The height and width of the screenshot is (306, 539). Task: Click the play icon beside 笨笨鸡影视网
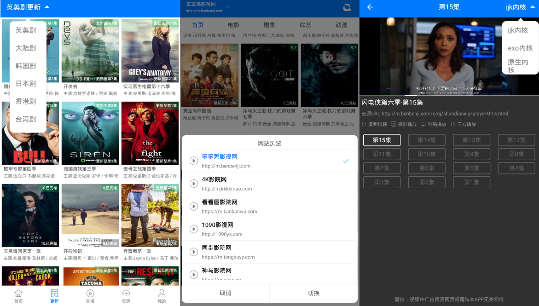coord(193,161)
